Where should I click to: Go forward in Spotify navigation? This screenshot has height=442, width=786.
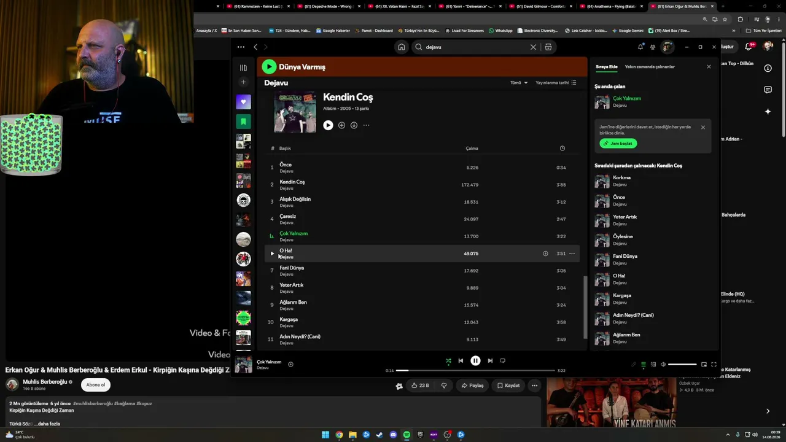(x=266, y=47)
